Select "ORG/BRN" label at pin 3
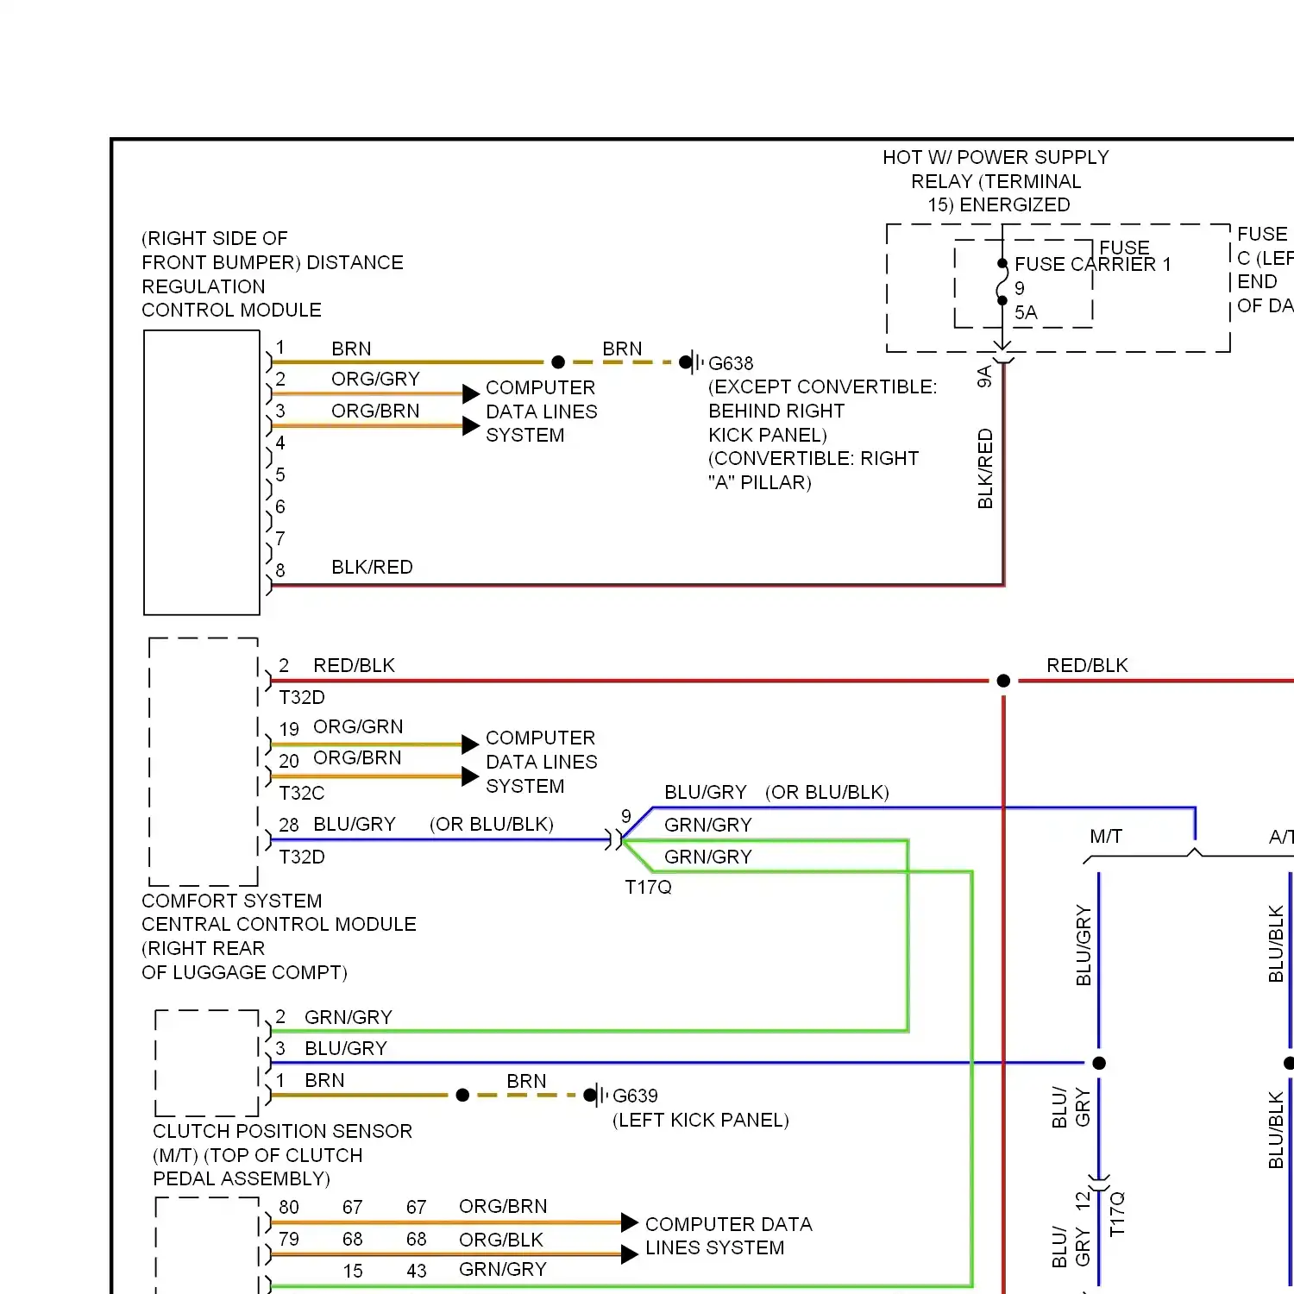This screenshot has height=1294, width=1294. click(x=375, y=411)
